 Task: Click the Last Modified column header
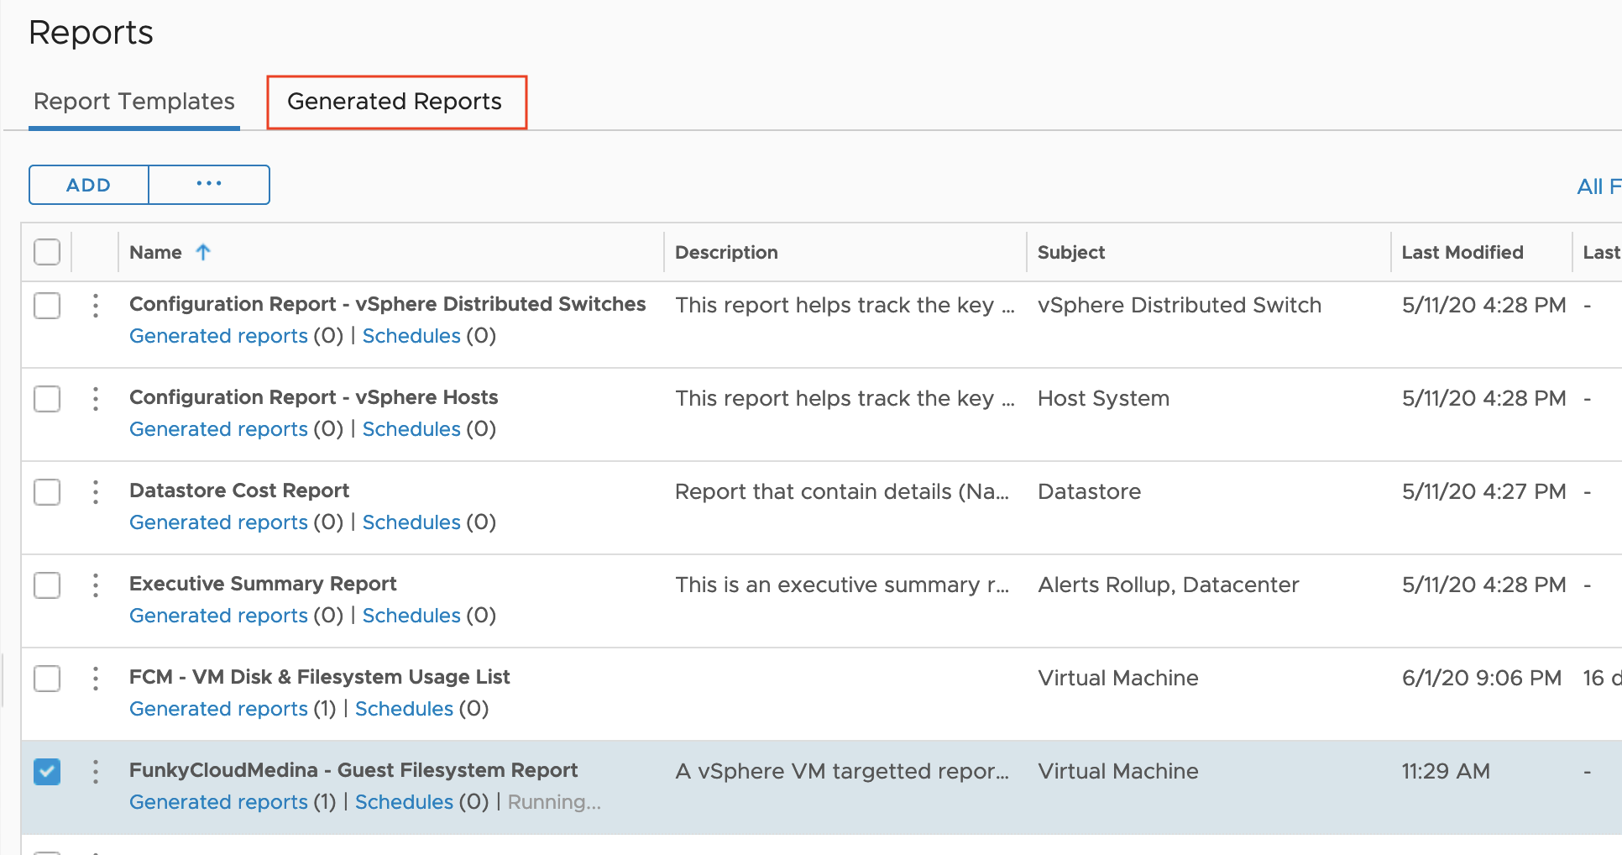tap(1462, 252)
